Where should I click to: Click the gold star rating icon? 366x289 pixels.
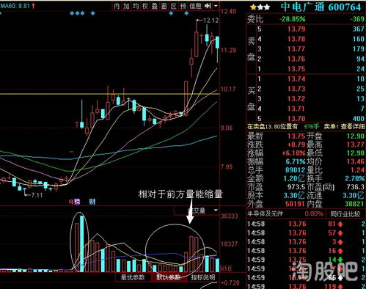coord(253,7)
